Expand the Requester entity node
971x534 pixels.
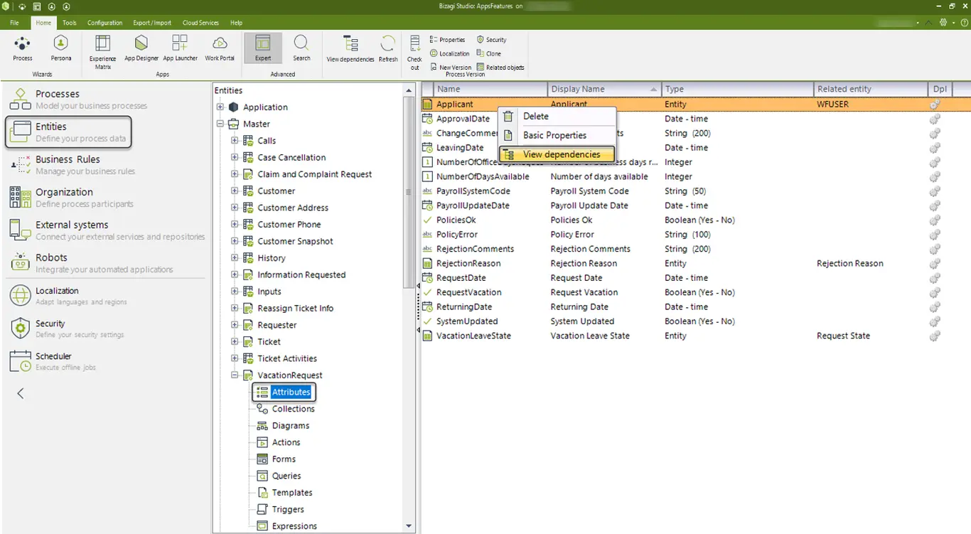tap(235, 325)
